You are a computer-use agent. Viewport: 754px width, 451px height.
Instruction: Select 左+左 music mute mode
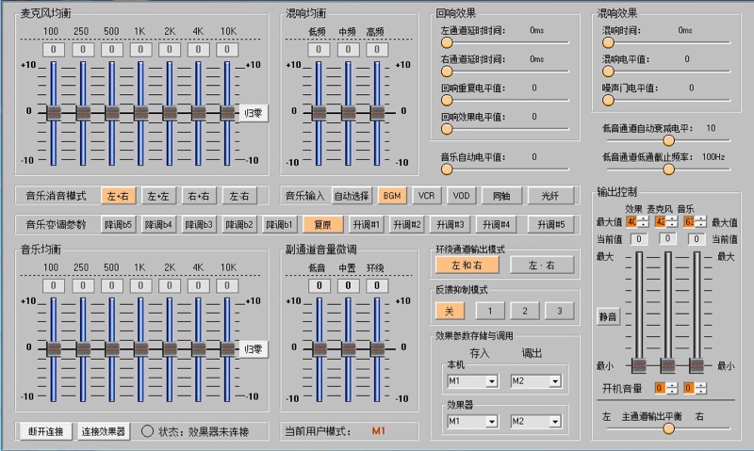tap(158, 196)
